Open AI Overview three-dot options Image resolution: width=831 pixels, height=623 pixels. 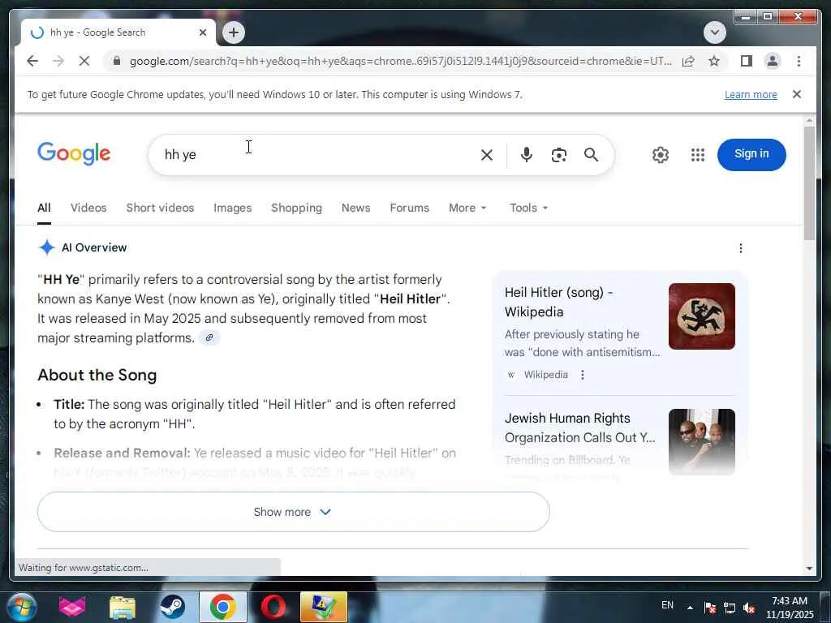(740, 248)
